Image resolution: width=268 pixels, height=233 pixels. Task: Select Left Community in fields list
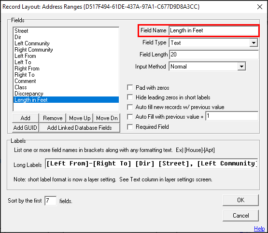coord(66,43)
